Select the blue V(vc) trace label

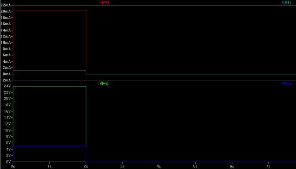287,84
